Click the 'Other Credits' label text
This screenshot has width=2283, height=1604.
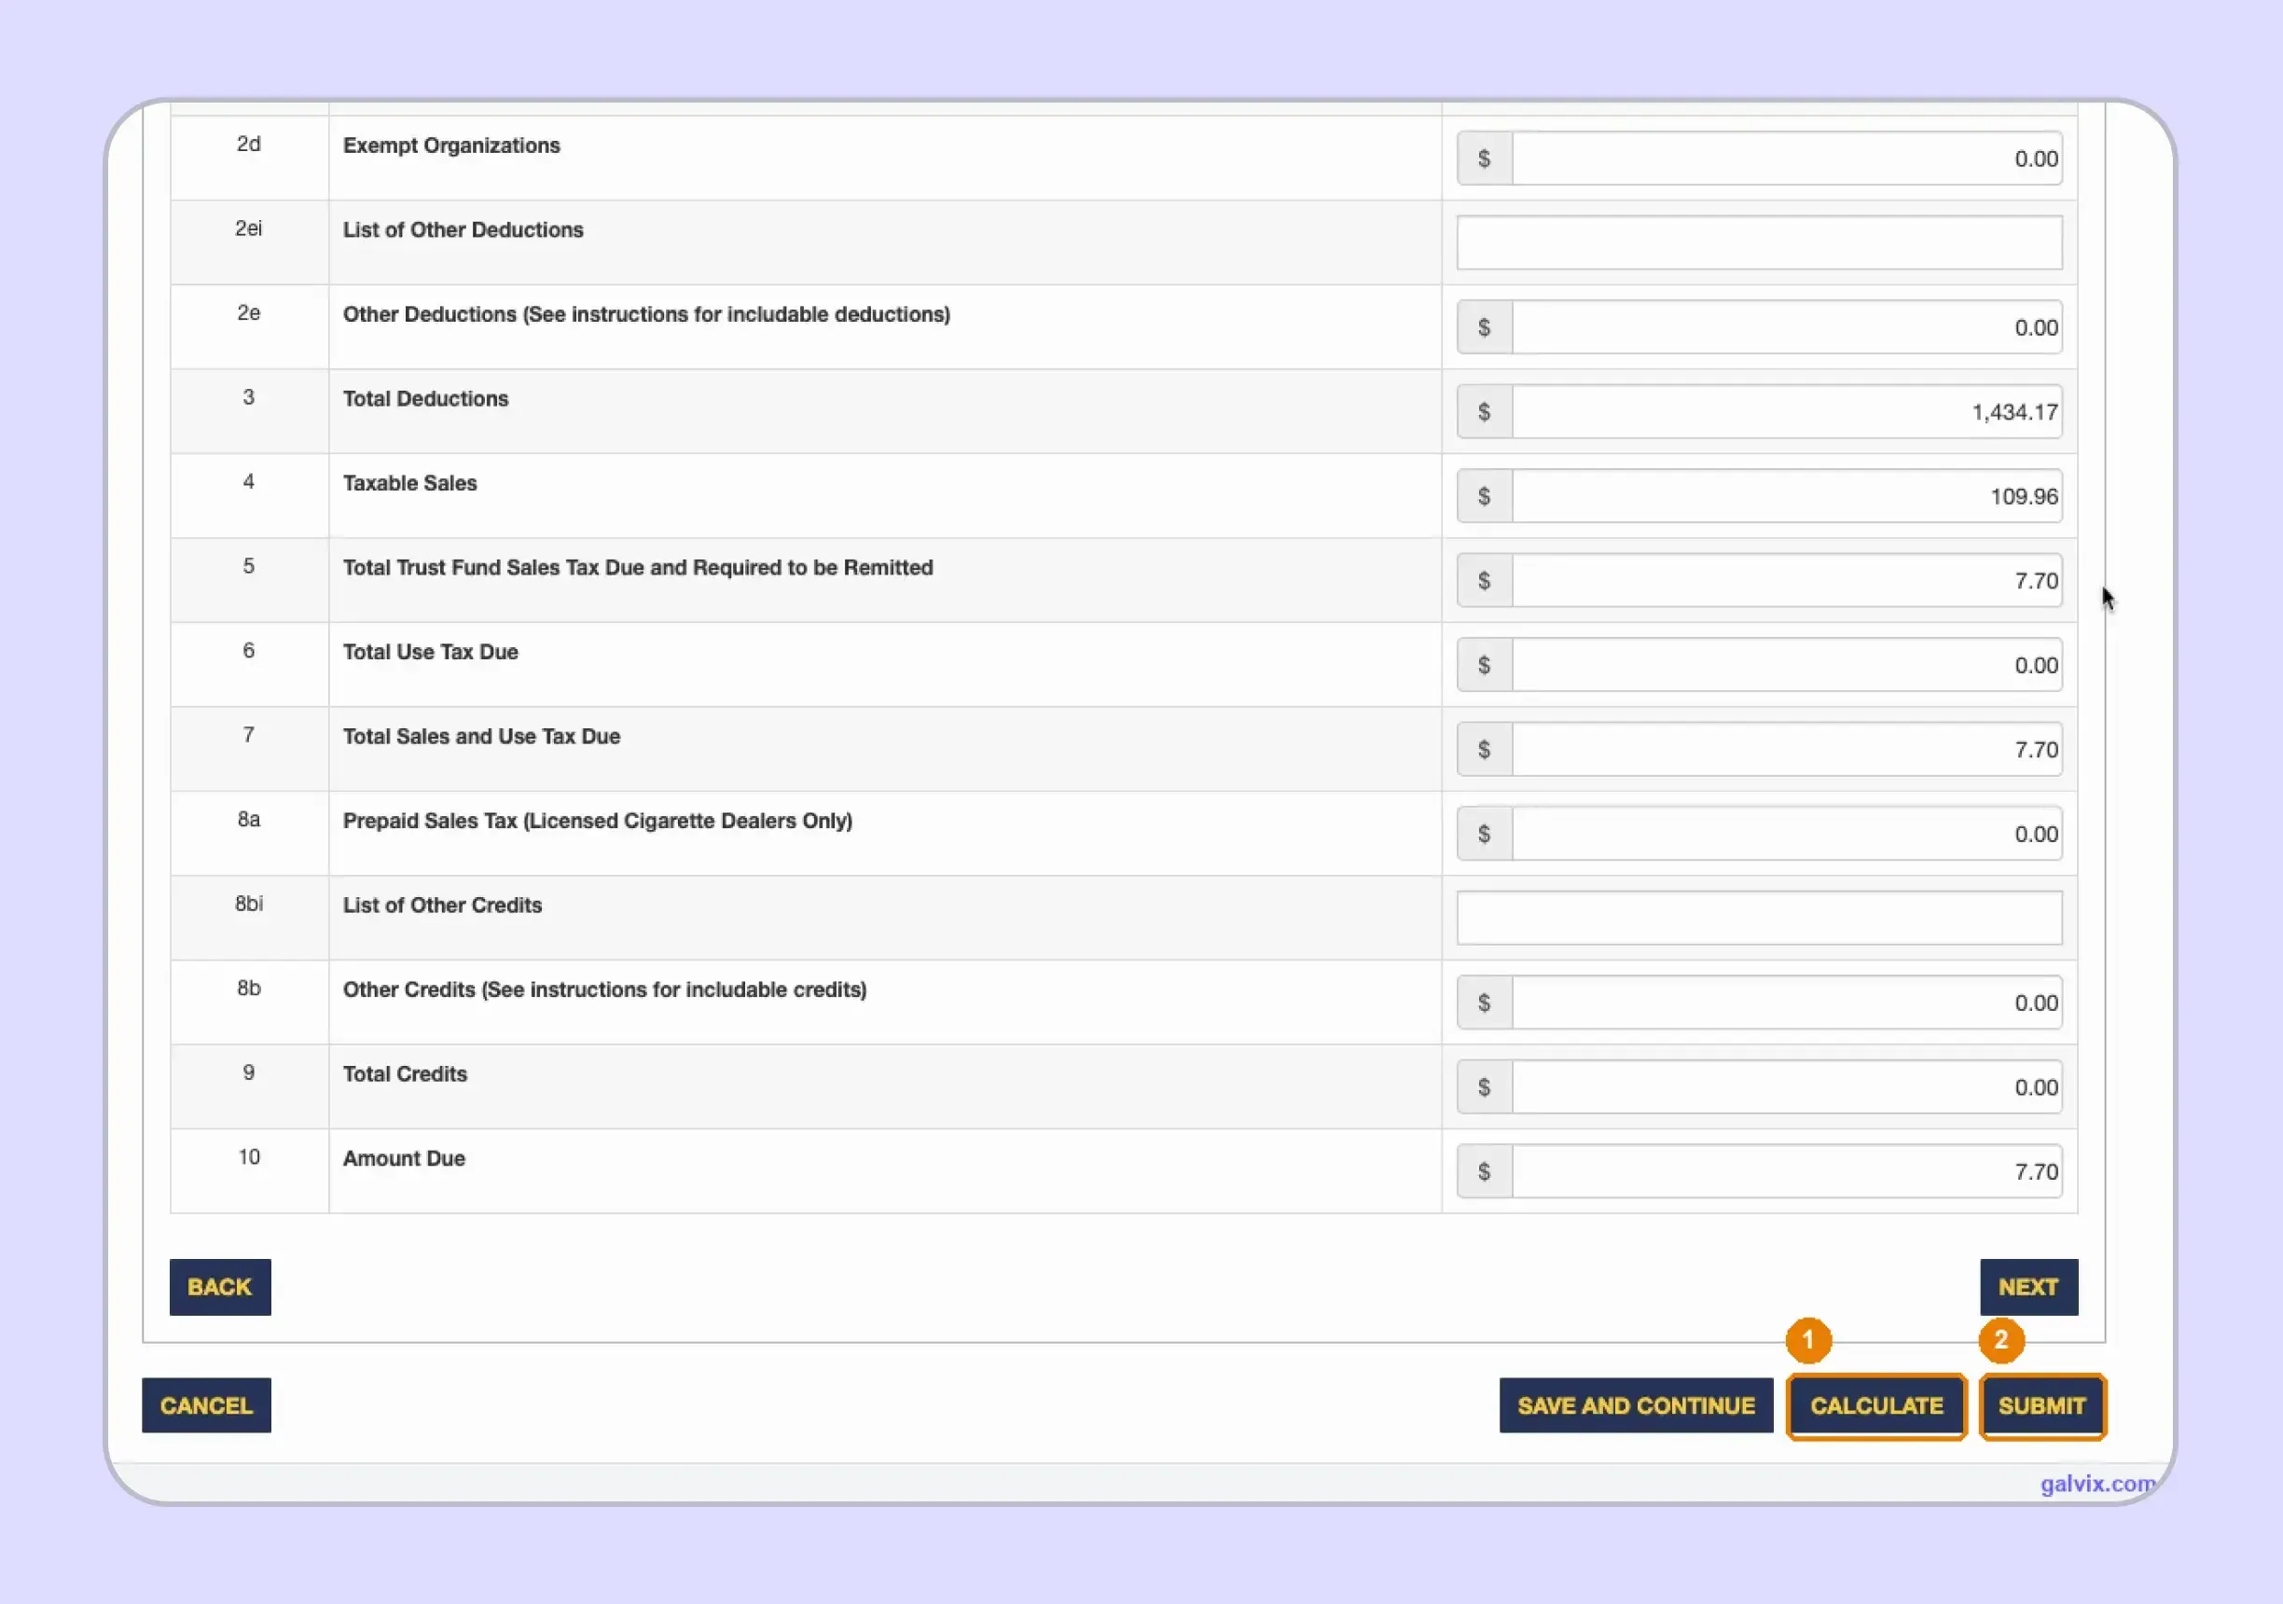(604, 989)
